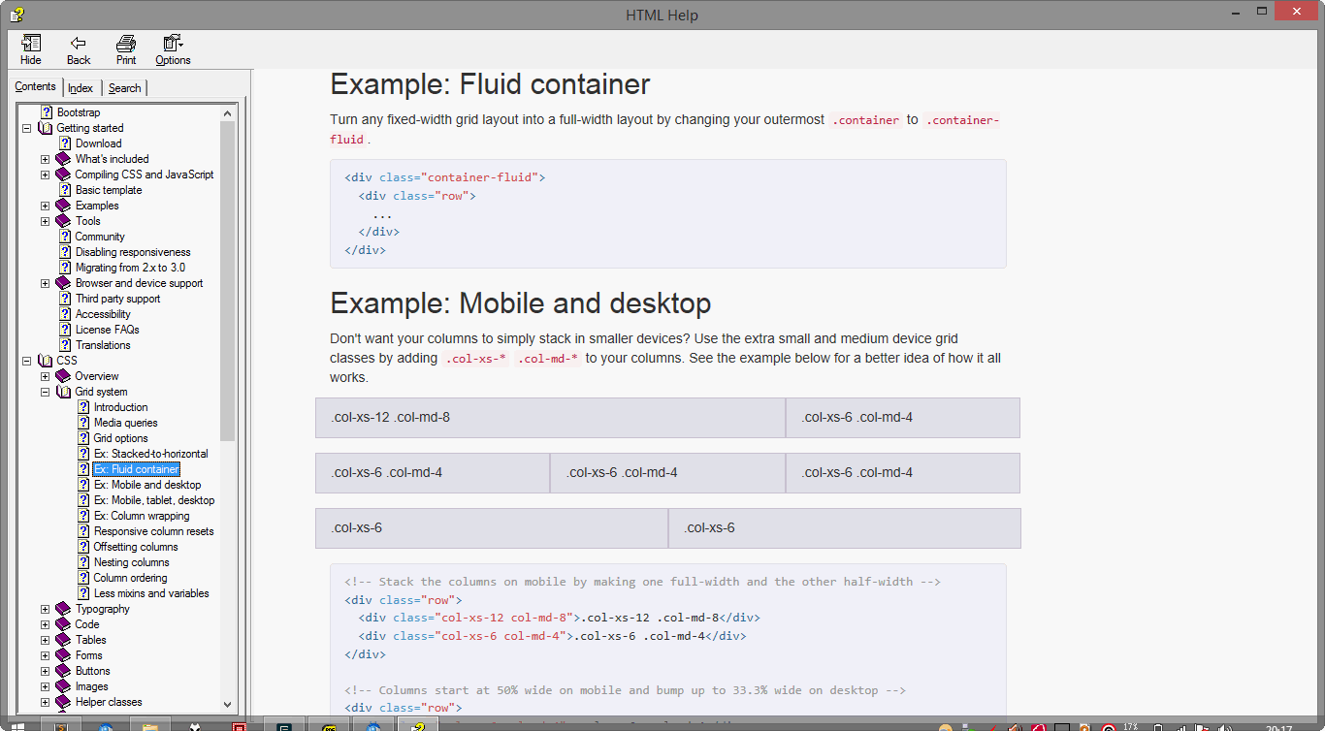Image resolution: width=1325 pixels, height=731 pixels.
Task: Collapse the CSS book node
Action: coord(26,361)
